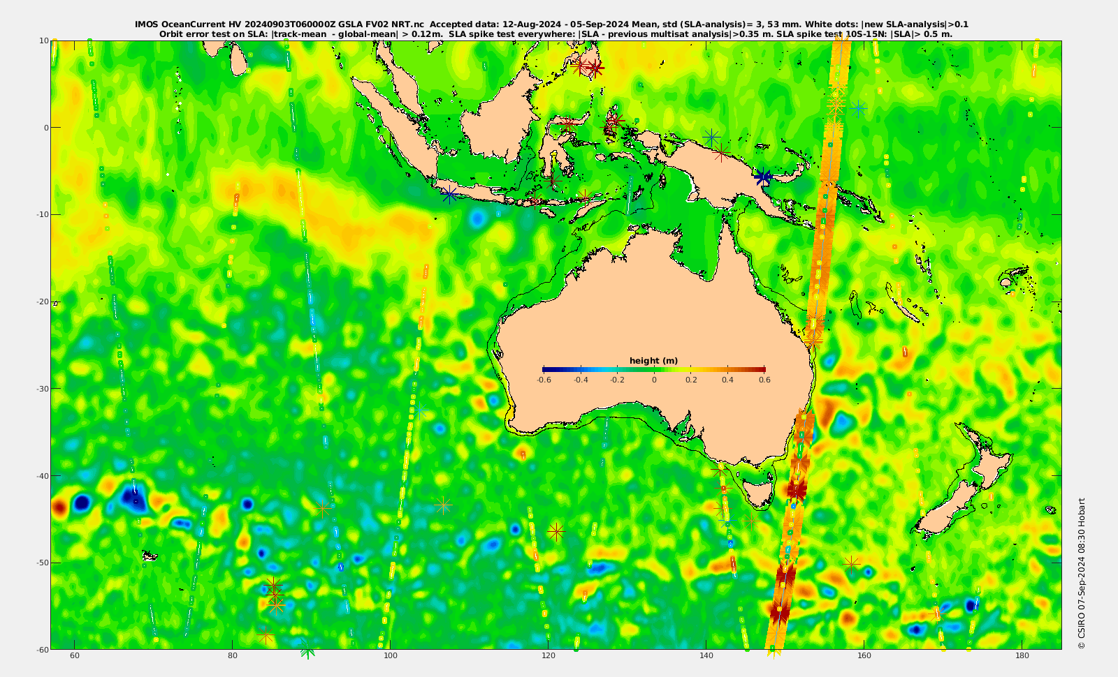Click latitude axis tick label -20
This screenshot has height=677, width=1118.
click(42, 302)
